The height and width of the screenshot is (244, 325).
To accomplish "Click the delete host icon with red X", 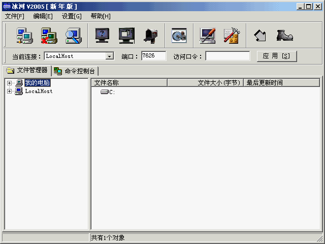I will tap(49, 35).
